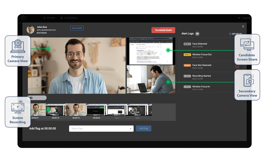Mute audio using the speaker icon
This screenshot has width=266, height=162.
(31, 98)
